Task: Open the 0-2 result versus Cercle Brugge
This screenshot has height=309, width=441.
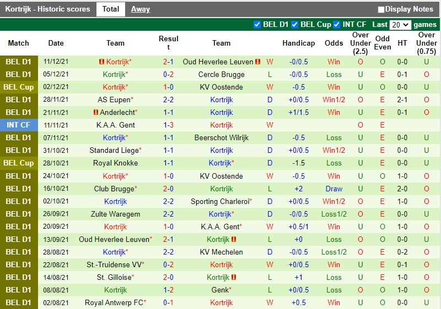Action: pyautogui.click(x=168, y=75)
